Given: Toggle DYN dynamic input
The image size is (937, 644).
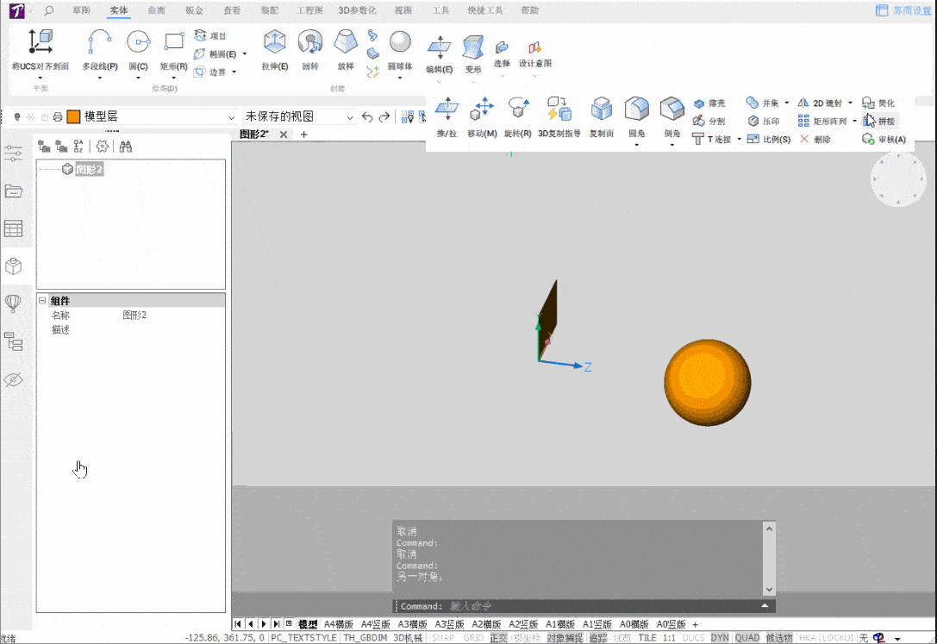Looking at the screenshot, I should click(x=720, y=638).
